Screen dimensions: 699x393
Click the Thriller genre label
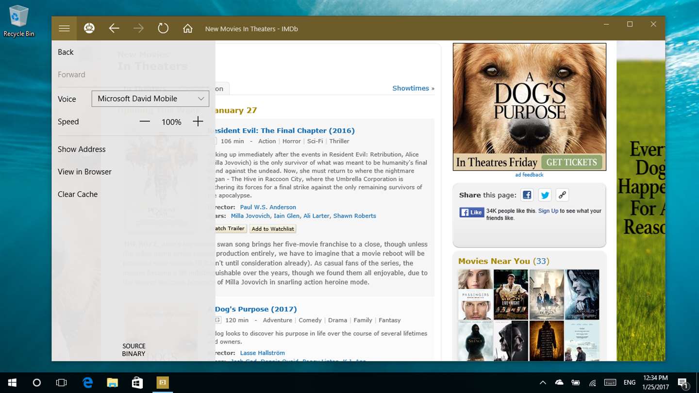(339, 141)
